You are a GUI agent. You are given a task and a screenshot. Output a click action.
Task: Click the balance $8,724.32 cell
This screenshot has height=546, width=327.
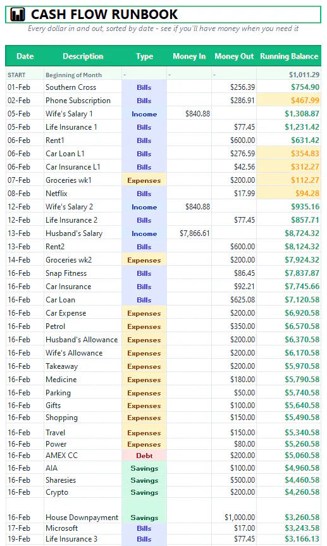(x=288, y=233)
